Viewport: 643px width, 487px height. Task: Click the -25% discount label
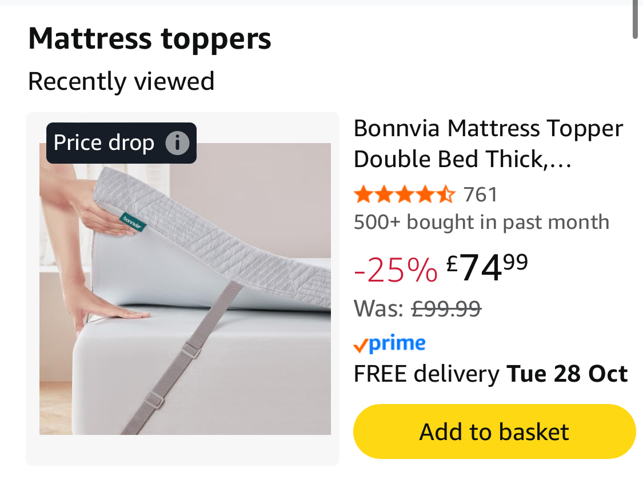click(x=396, y=270)
